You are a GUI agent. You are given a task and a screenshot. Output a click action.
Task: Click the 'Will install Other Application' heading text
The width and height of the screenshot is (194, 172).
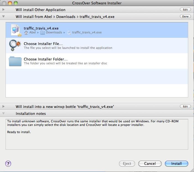pyautogui.click(x=40, y=10)
